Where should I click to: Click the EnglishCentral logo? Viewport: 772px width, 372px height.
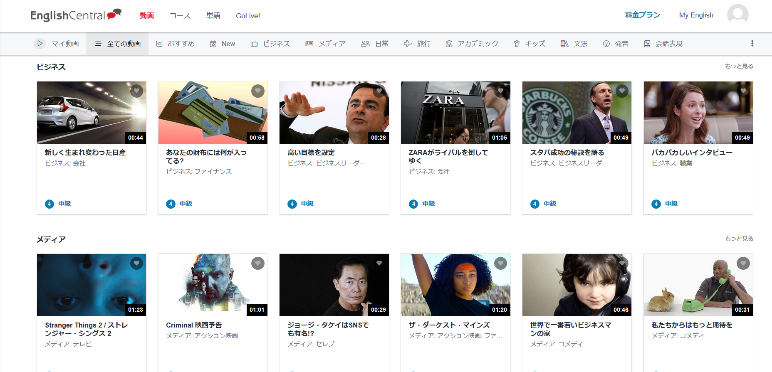(76, 15)
